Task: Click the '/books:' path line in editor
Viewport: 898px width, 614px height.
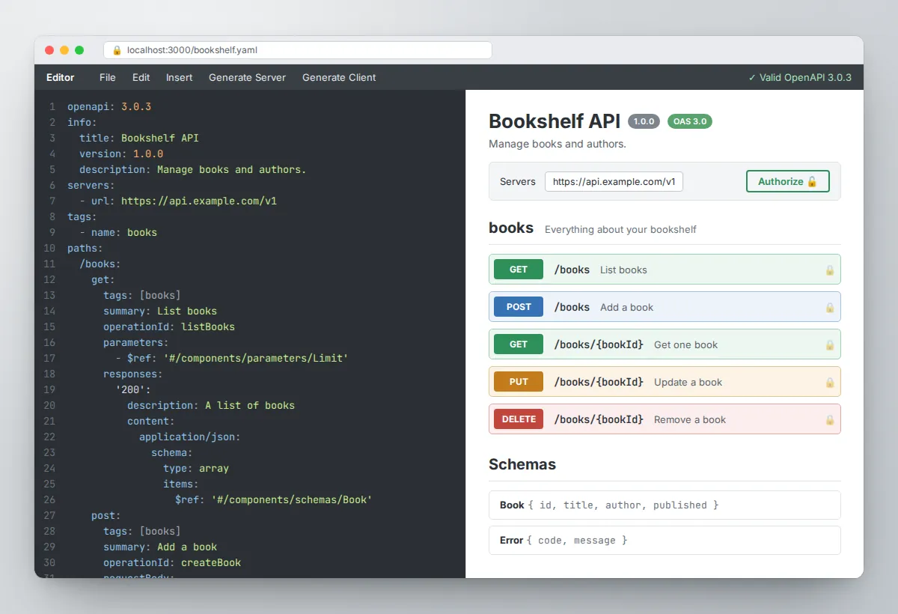Action: tap(100, 264)
